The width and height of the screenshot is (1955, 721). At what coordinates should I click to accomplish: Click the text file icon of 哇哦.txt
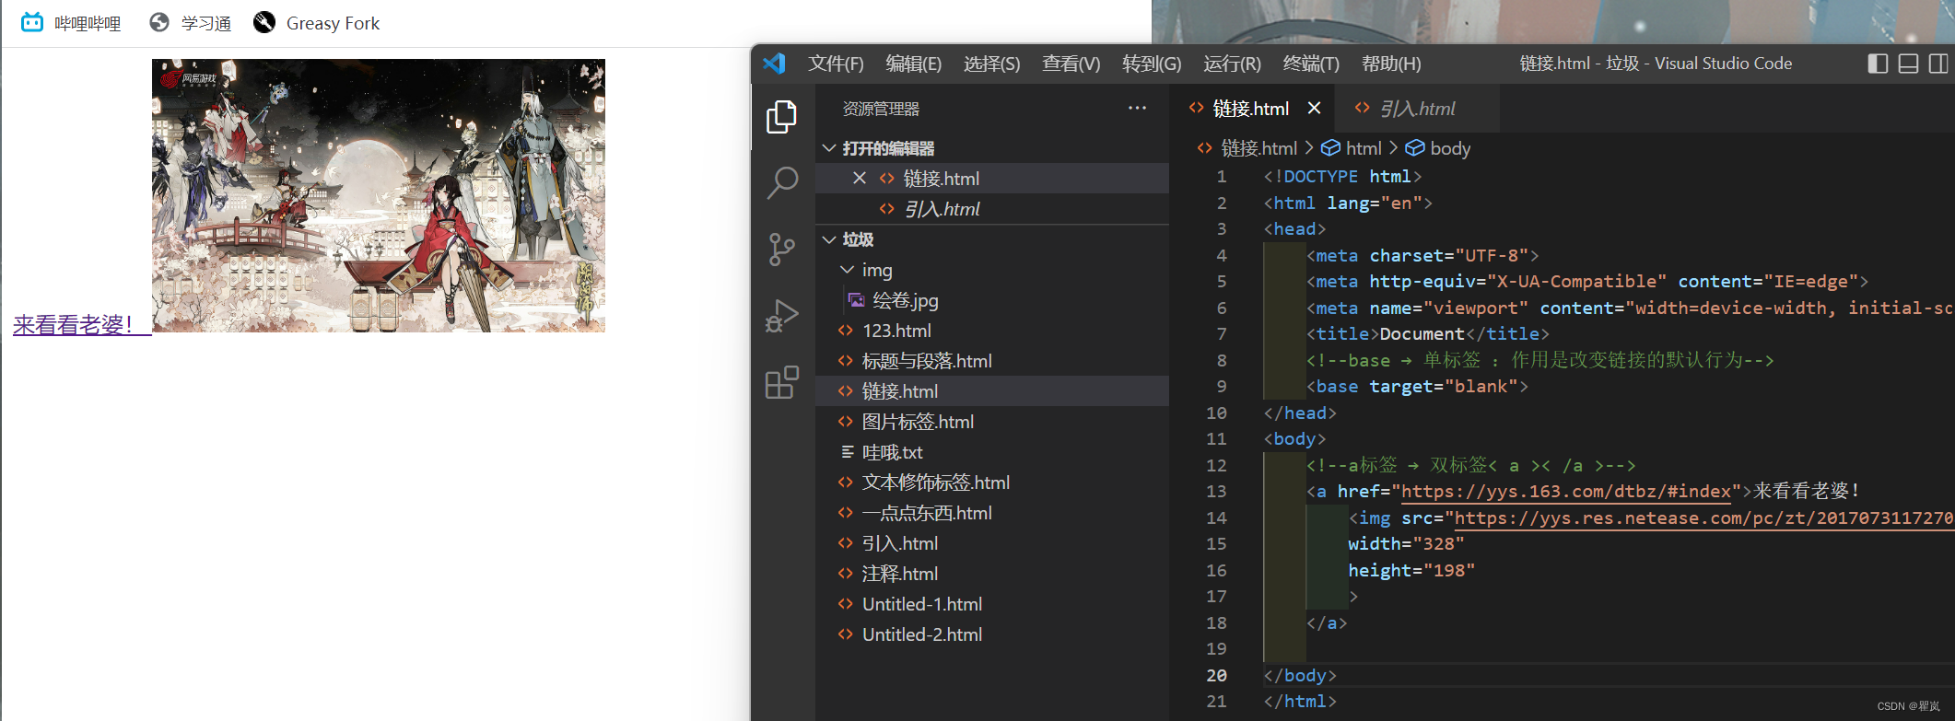[x=848, y=452]
